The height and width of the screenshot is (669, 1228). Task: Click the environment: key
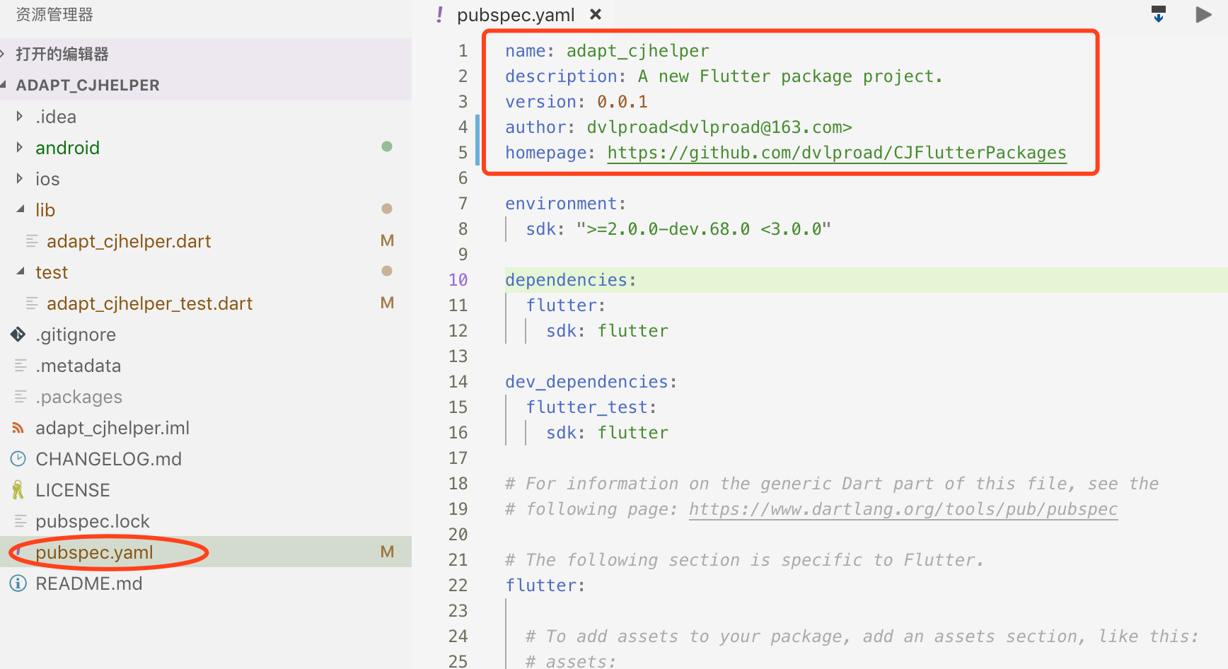[x=565, y=204]
